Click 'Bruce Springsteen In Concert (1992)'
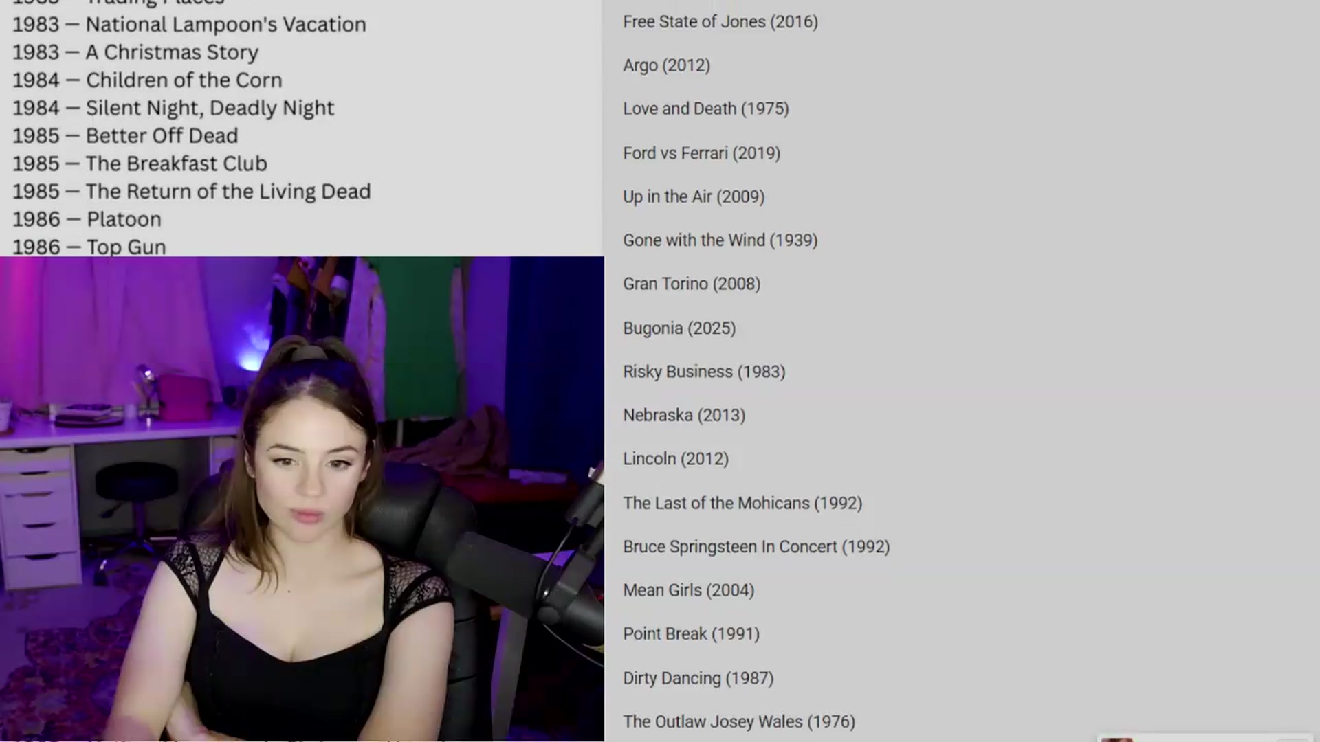Screen dimensions: 1320x742 click(x=756, y=547)
